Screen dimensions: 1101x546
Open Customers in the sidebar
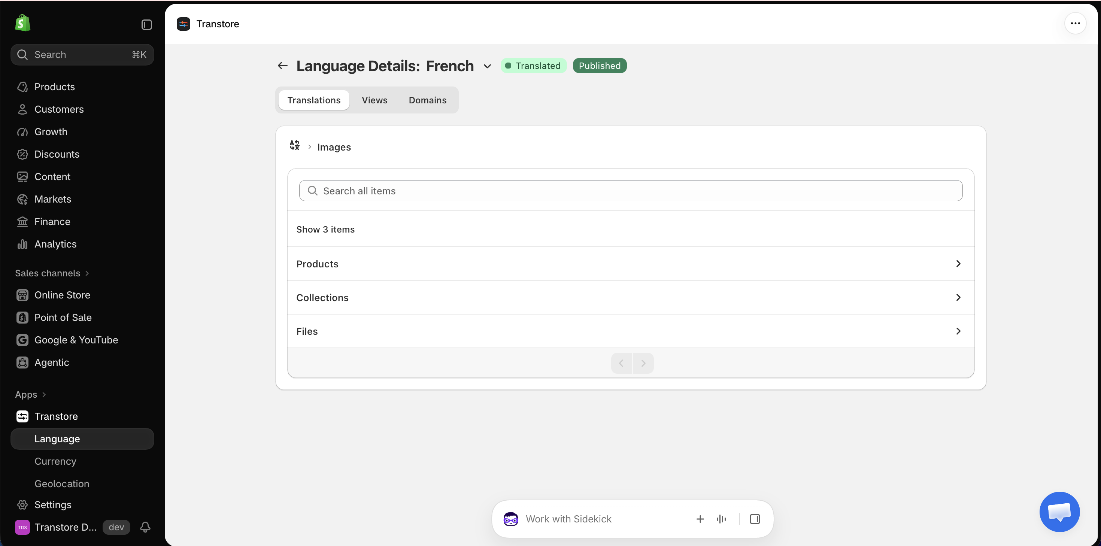tap(82, 109)
